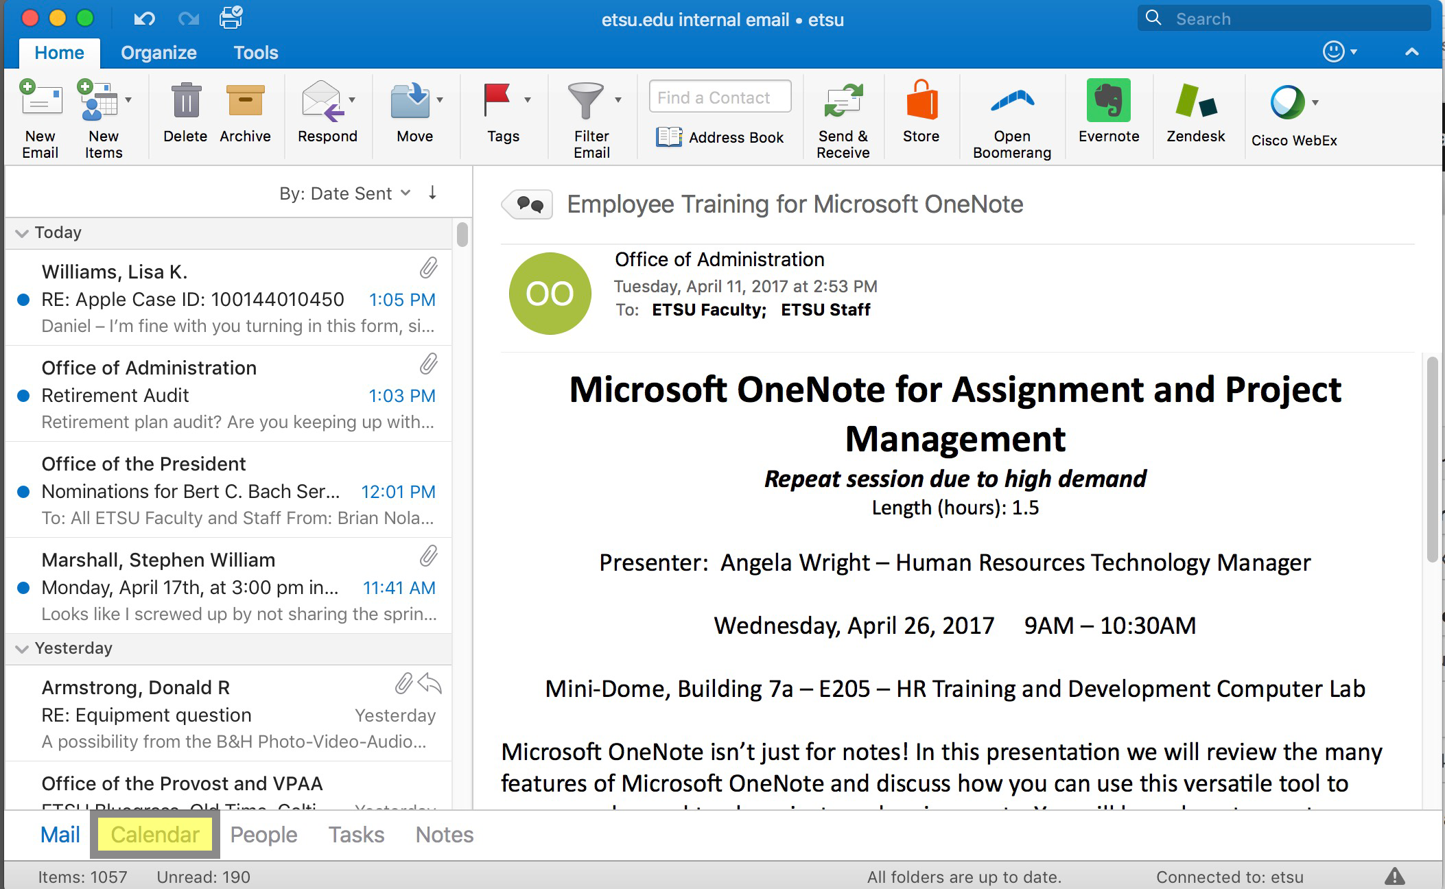Toggle unread dot on Retirement Audit email
1445x889 pixels.
point(23,396)
